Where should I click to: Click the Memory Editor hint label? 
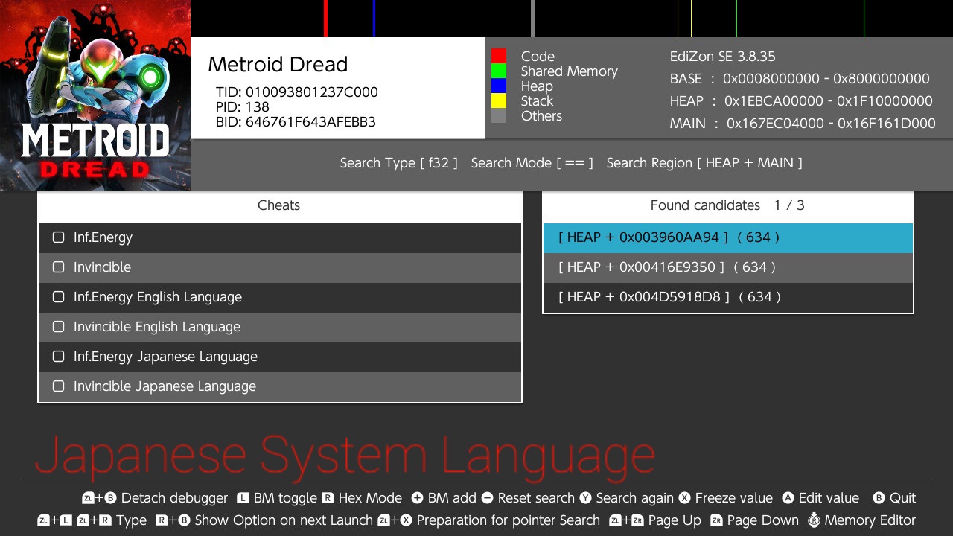870,520
